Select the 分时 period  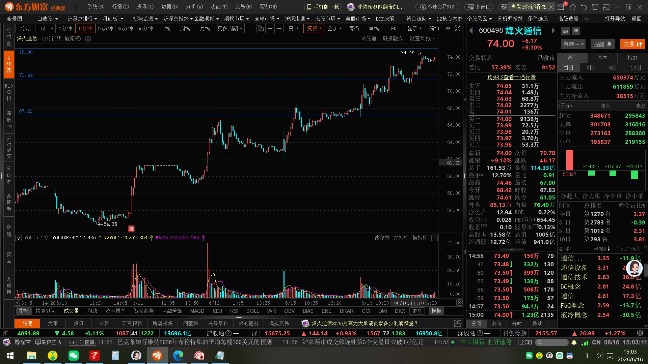click(25, 29)
